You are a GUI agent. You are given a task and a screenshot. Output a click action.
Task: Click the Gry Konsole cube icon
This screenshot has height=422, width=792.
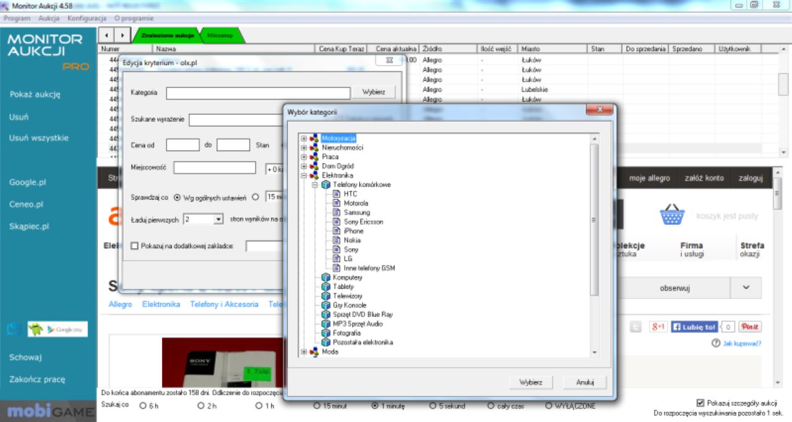coord(325,306)
